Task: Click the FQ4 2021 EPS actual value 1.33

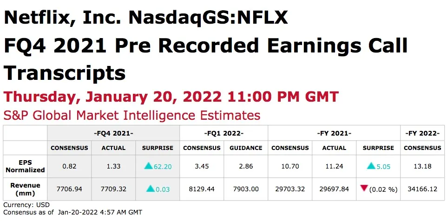Action: (113, 166)
